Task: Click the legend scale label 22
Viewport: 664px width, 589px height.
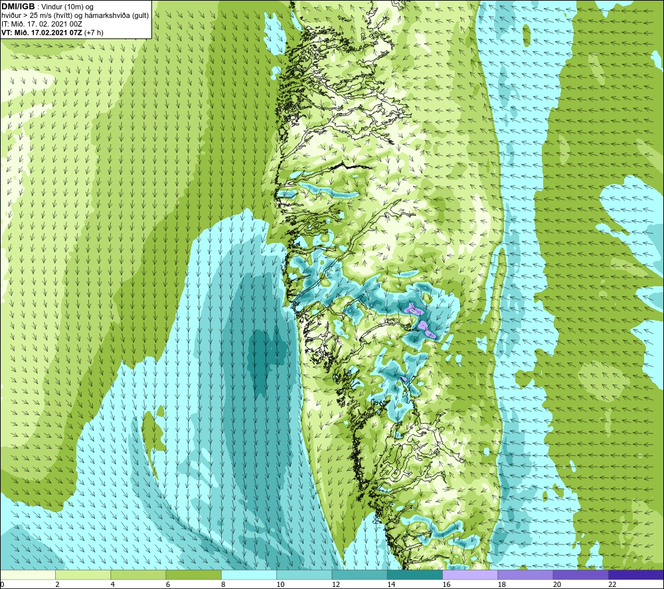Action: (x=612, y=584)
